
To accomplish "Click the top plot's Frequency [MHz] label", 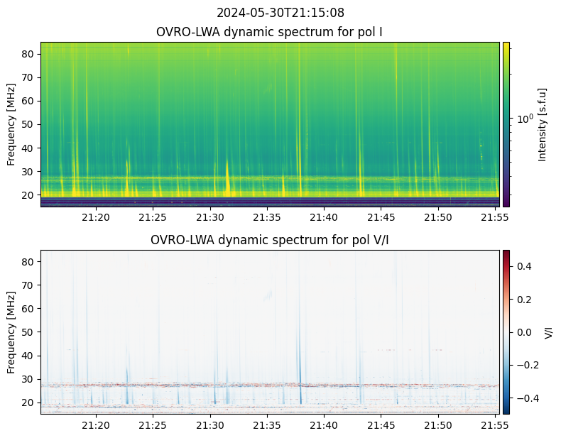I will [x=11, y=124].
